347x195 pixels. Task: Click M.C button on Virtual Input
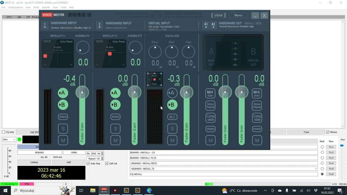(x=172, y=117)
